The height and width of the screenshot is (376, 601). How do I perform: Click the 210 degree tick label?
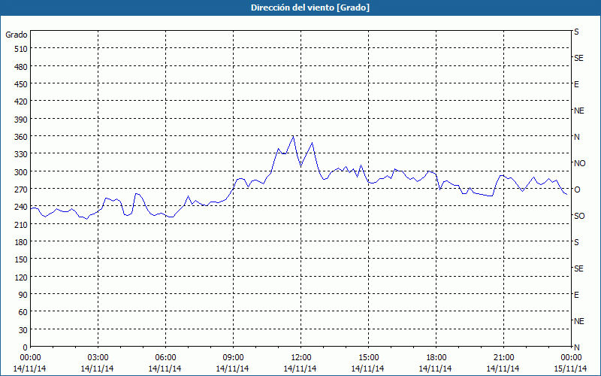coord(21,225)
